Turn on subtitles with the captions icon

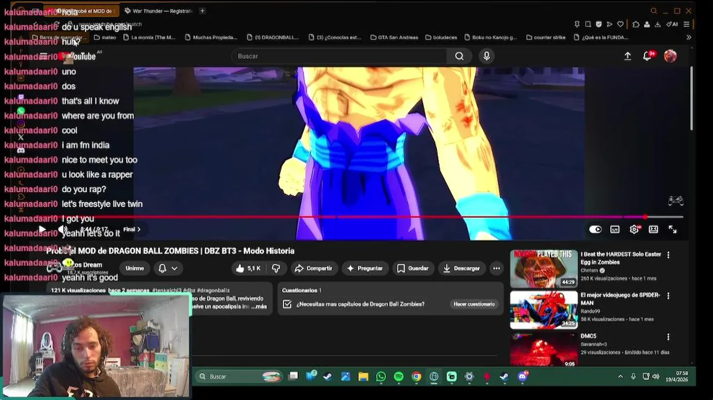coord(615,229)
